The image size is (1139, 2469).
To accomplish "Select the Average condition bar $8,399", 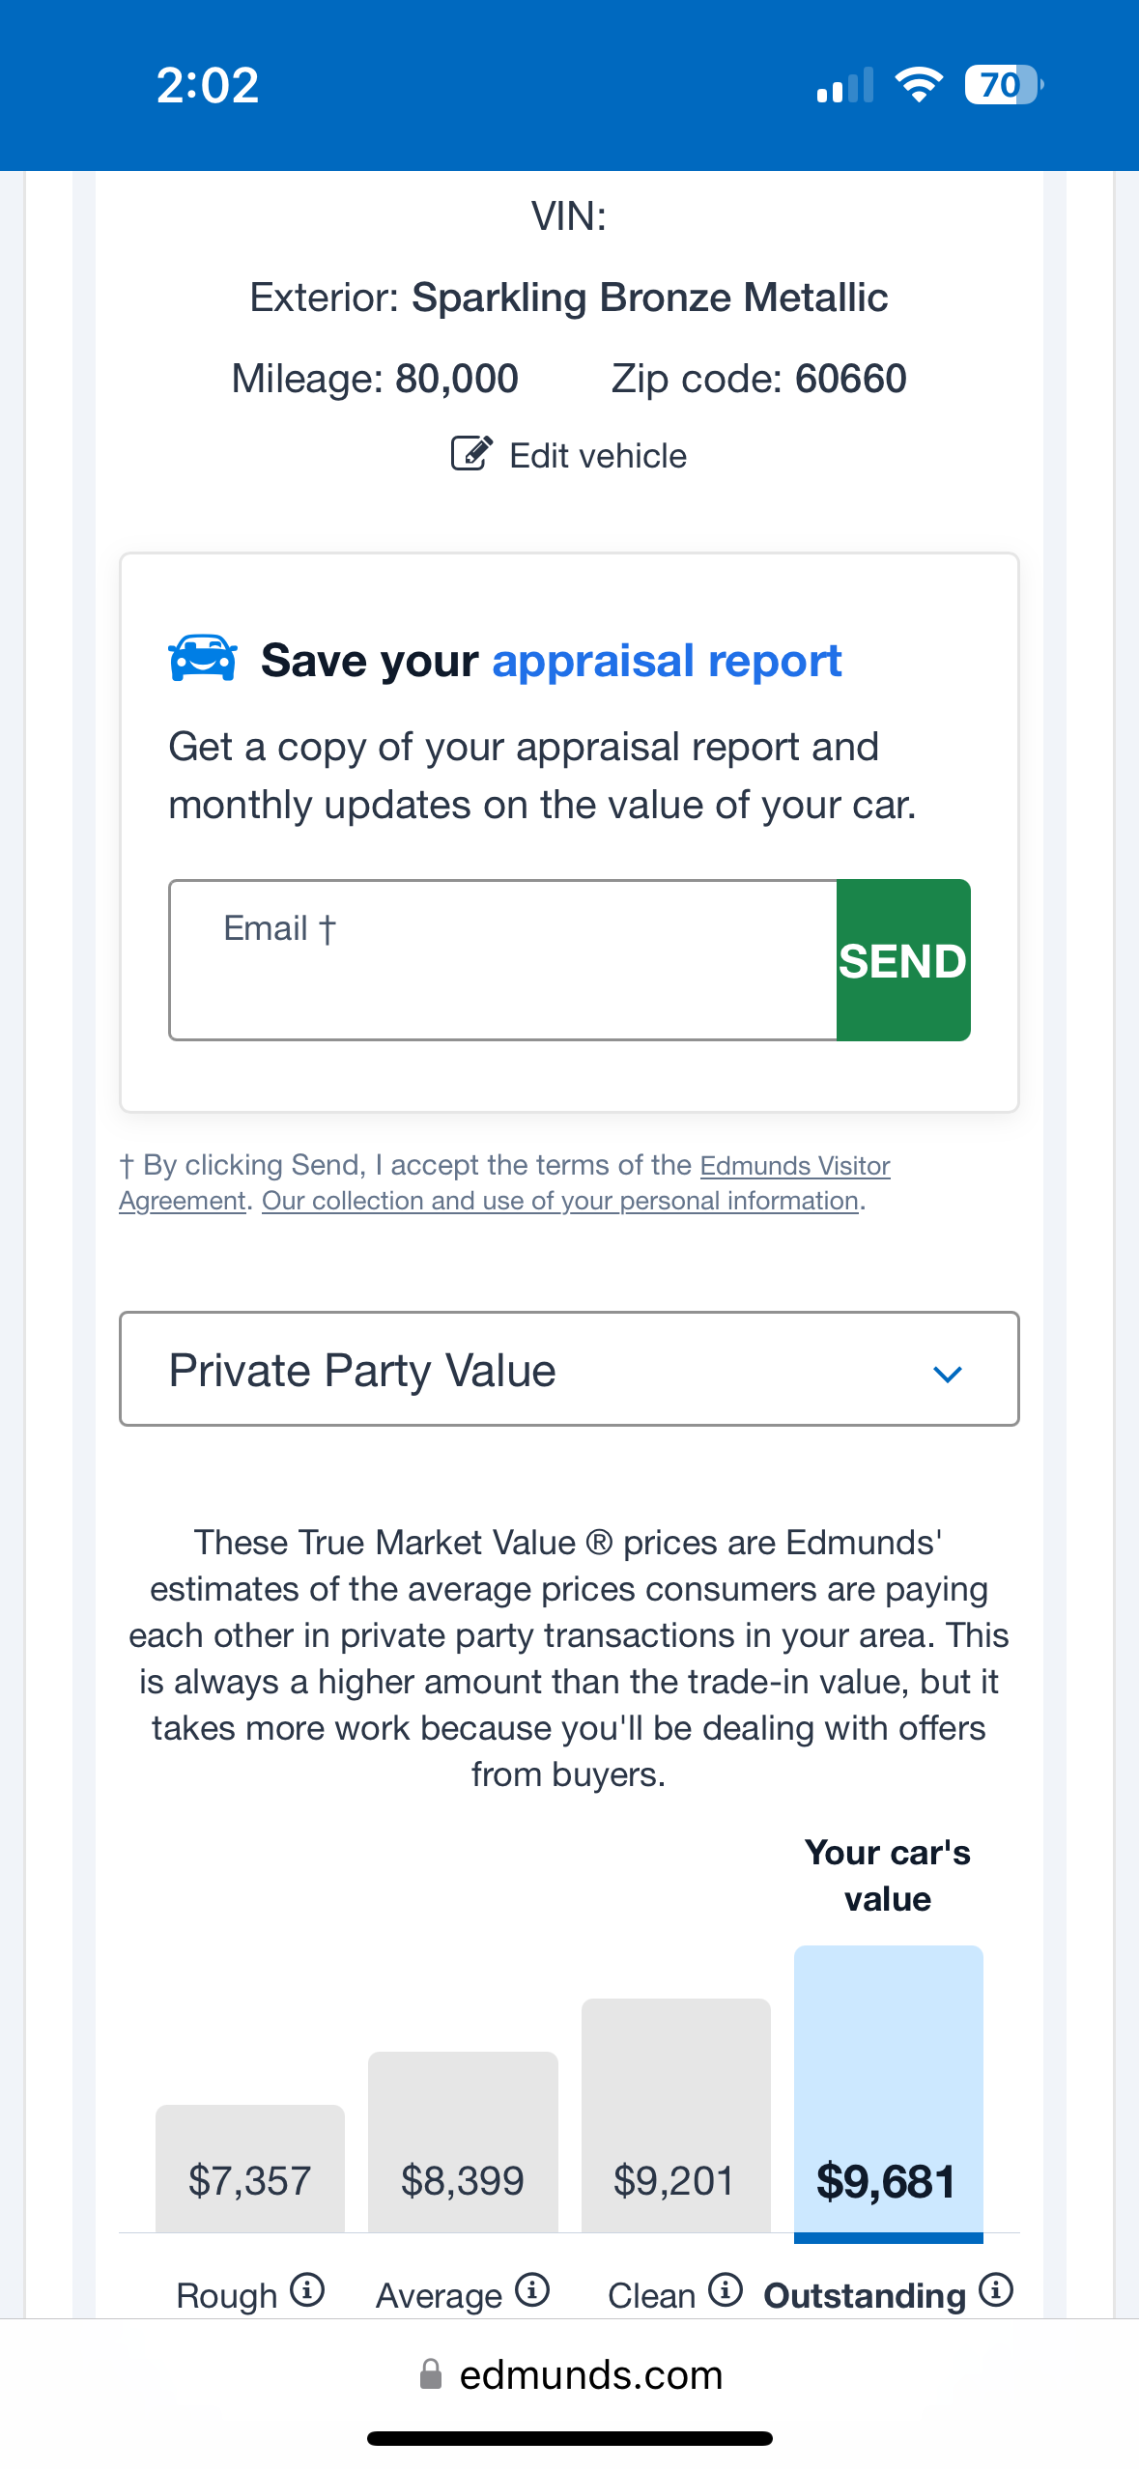I will (x=463, y=2142).
